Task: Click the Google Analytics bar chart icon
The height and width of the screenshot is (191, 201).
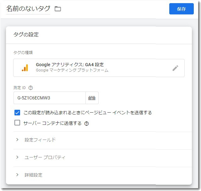Action: 25,68
